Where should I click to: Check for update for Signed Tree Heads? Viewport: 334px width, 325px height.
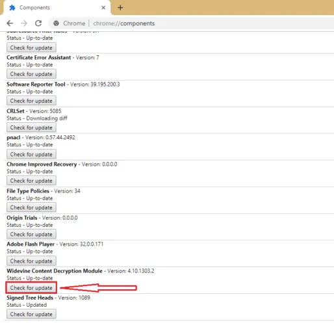(31, 314)
